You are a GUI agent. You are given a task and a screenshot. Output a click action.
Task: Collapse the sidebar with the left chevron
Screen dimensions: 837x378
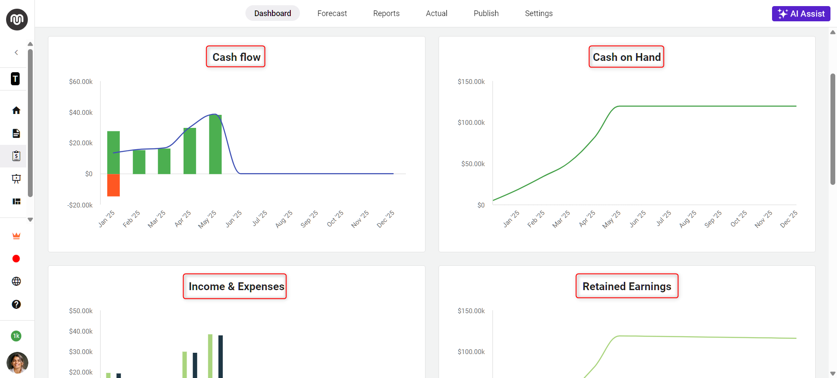[x=16, y=53]
